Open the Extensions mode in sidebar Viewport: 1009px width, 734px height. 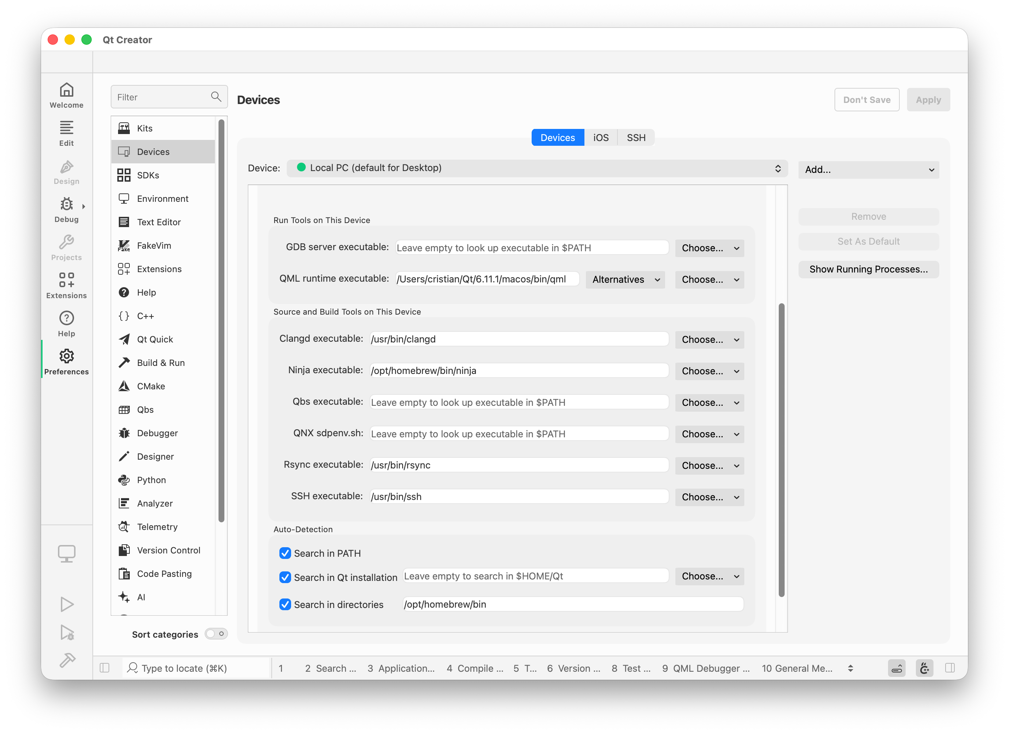coord(66,286)
